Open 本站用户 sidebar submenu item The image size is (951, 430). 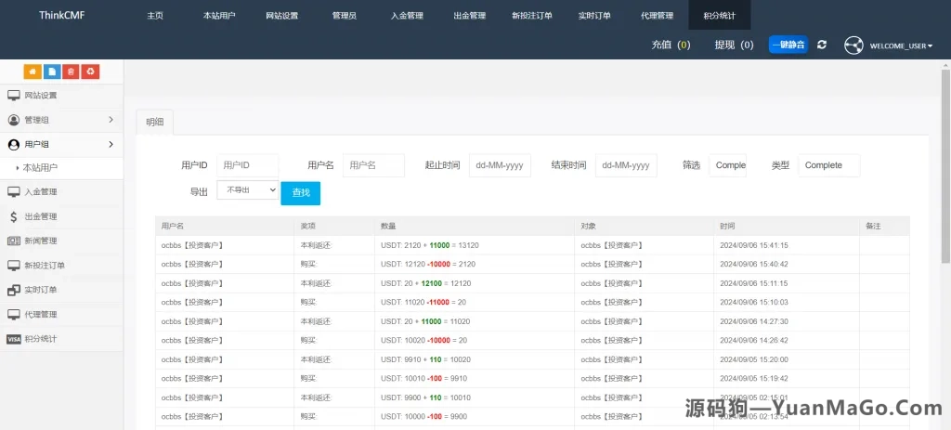(x=41, y=168)
